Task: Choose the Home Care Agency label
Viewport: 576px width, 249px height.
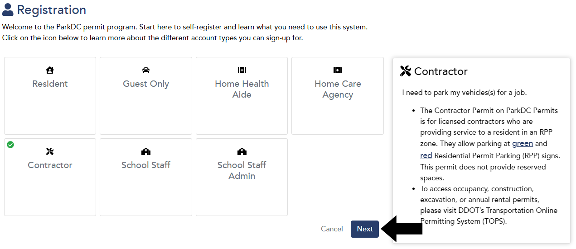Action: click(338, 89)
